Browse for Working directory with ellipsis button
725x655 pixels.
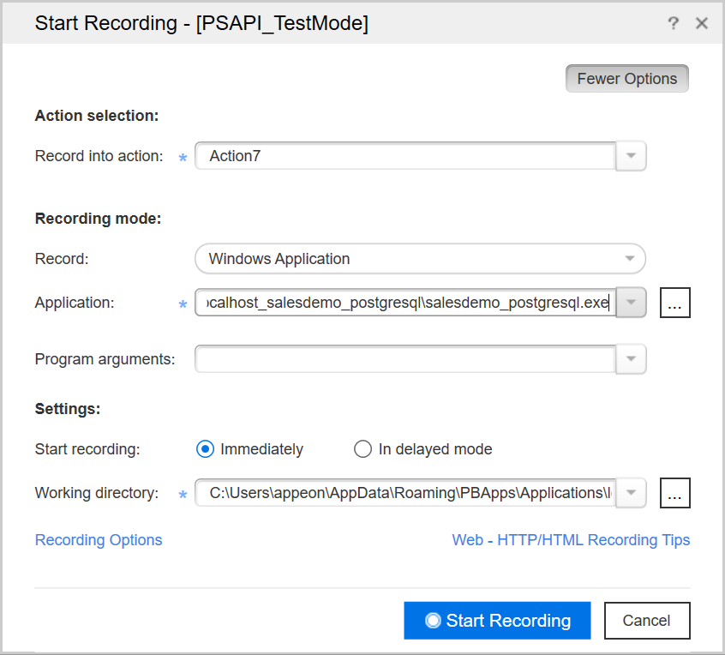coord(674,493)
